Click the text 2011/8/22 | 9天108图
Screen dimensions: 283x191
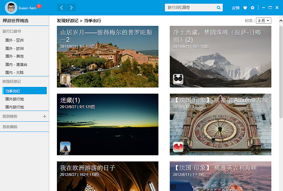click(78, 47)
